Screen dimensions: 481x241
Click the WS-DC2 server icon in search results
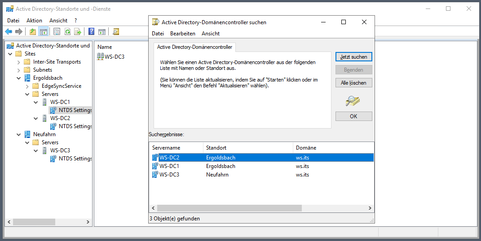click(155, 158)
